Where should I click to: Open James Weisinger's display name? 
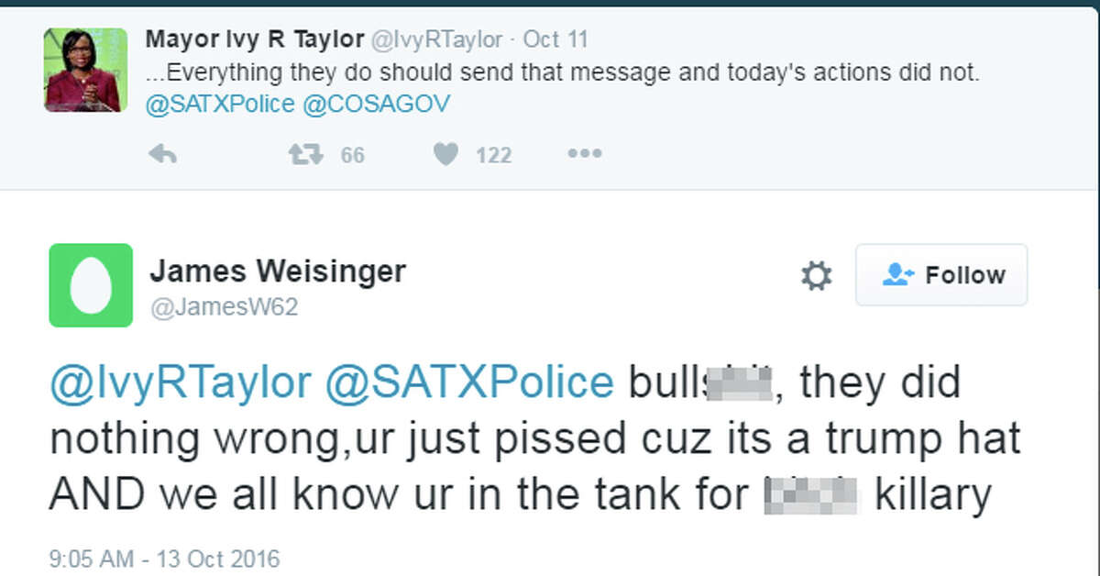pos(278,271)
